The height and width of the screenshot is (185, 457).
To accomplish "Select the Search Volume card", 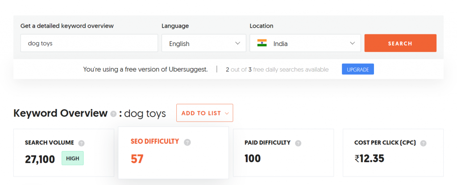I will [64, 153].
